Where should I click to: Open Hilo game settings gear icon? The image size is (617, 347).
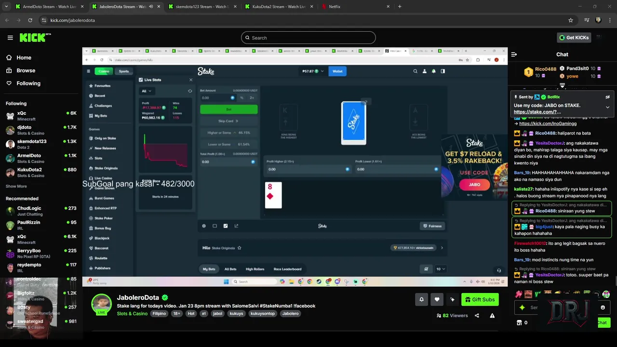(204, 226)
